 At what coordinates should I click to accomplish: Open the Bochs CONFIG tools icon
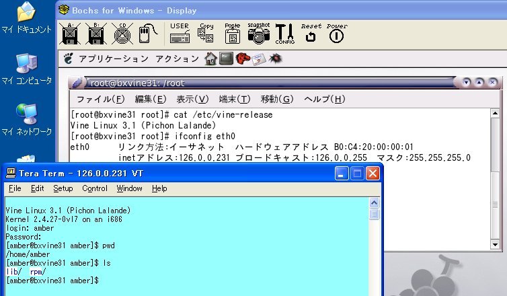(285, 34)
